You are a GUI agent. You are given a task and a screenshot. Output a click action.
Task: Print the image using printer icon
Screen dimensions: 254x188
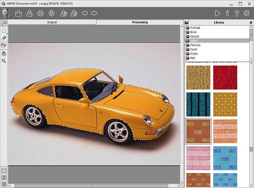tap(40, 13)
